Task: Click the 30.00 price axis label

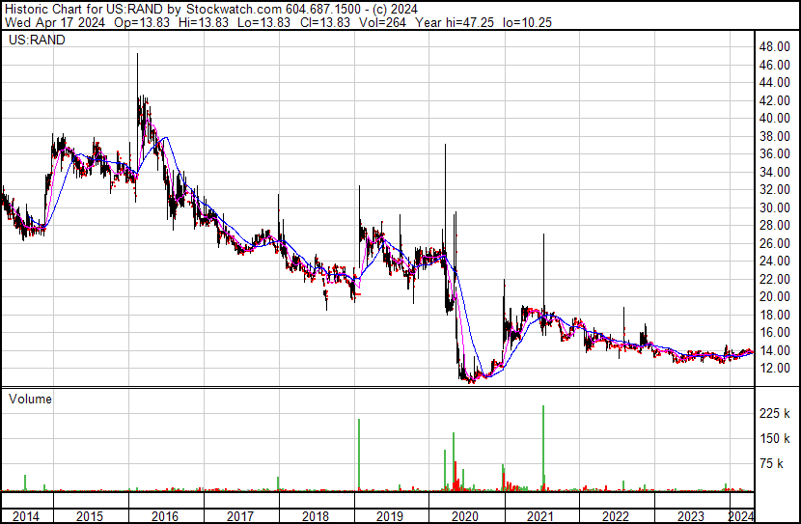Action: point(776,207)
